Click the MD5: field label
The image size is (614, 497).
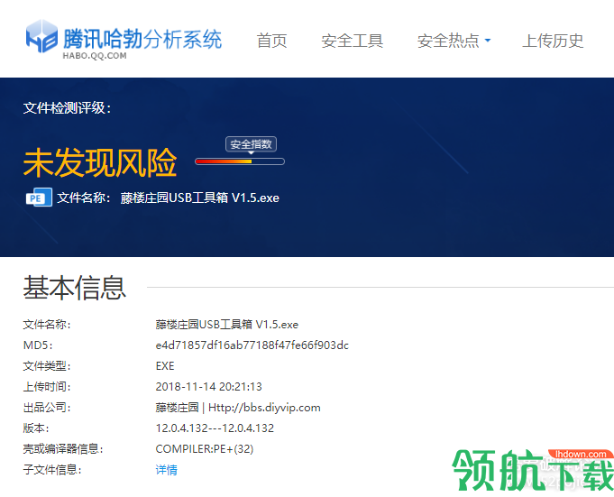(38, 345)
